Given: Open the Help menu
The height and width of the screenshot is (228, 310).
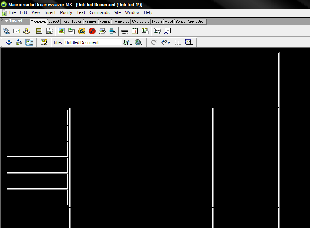Looking at the screenshot, I should (148, 12).
